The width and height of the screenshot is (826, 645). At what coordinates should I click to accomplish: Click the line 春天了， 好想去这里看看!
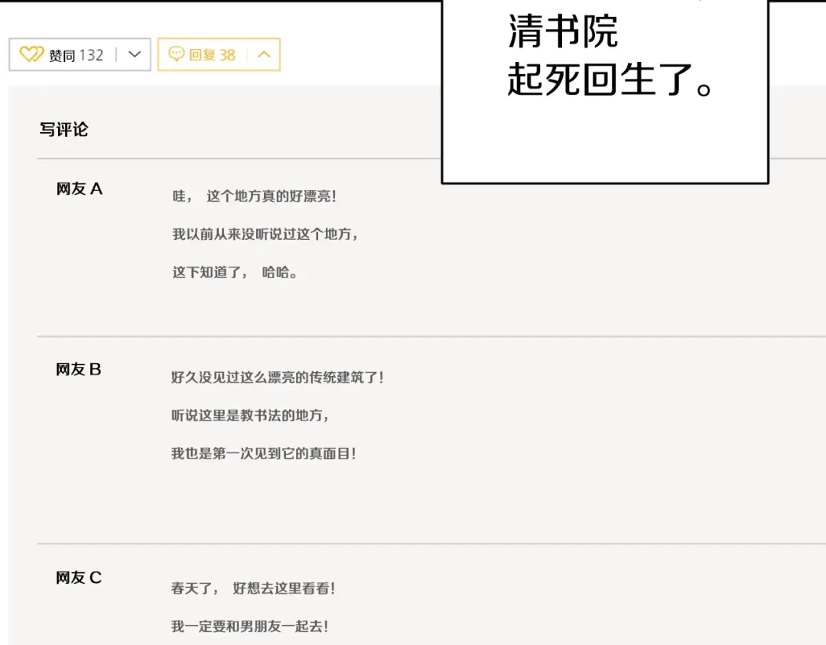253,588
